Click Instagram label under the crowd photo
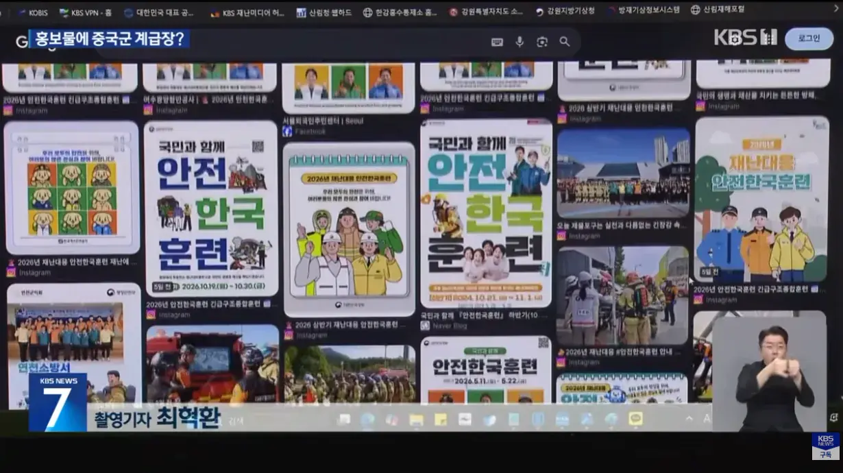Screen dimensions: 843x473 pos(584,236)
